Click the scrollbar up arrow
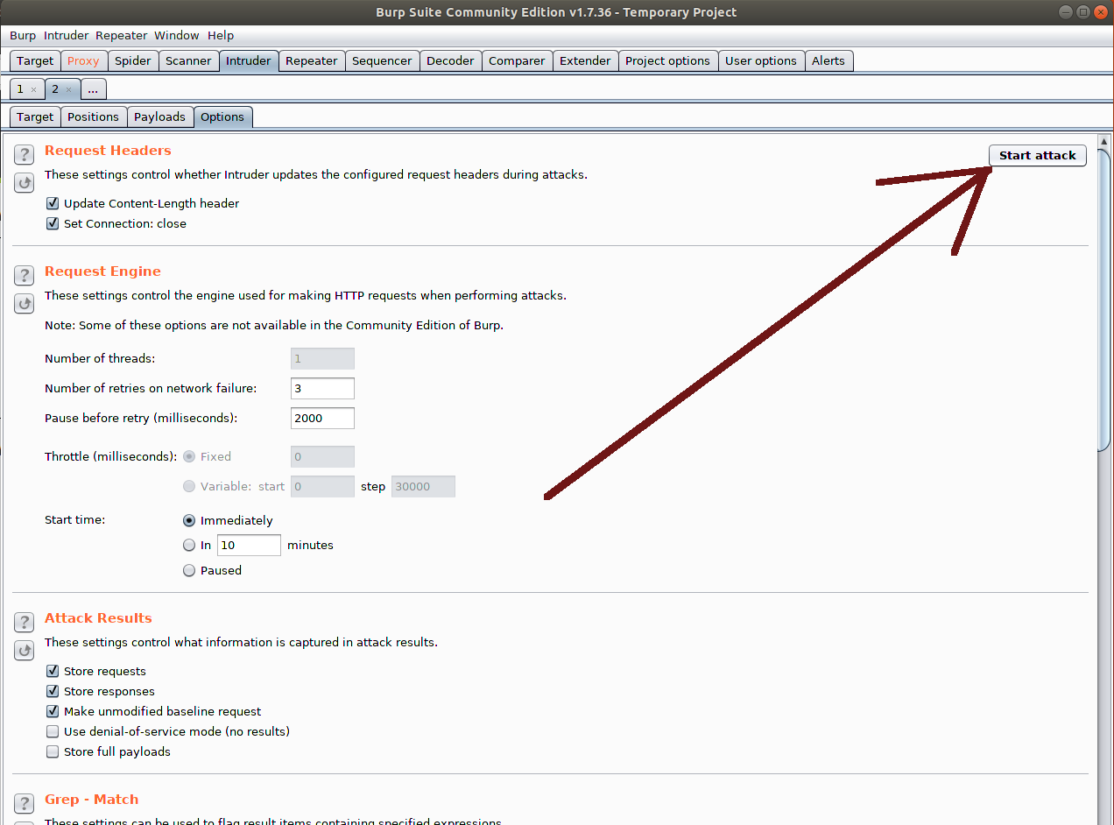The height and width of the screenshot is (825, 1114). [1104, 141]
